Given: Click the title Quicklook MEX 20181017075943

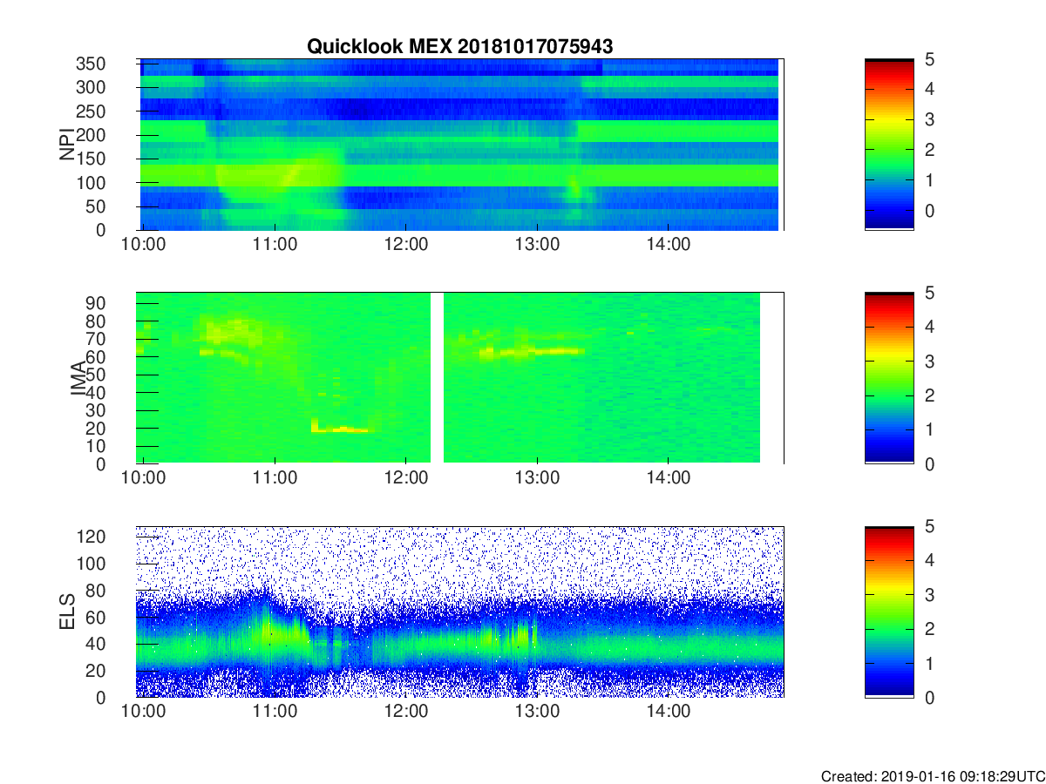Looking at the screenshot, I should point(459,46).
